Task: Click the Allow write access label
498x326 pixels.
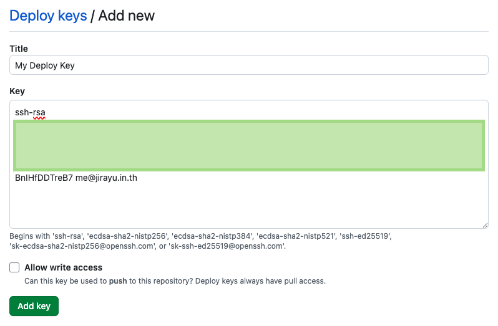Action: pyautogui.click(x=63, y=267)
